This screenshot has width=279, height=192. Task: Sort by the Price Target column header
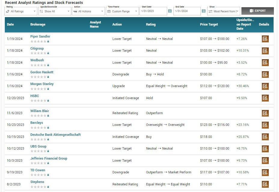click(209, 24)
